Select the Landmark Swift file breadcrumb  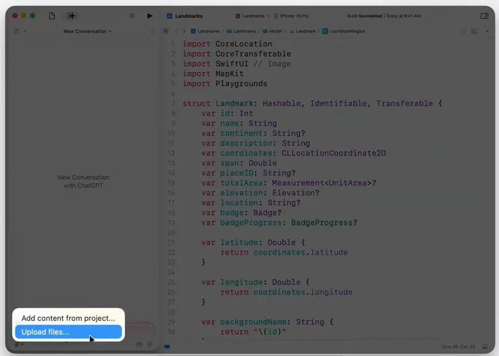303,31
